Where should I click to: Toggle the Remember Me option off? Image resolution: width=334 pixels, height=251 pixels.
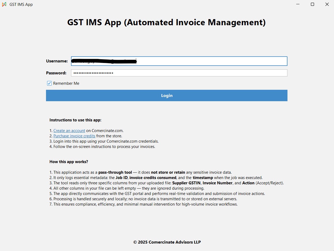49,83
